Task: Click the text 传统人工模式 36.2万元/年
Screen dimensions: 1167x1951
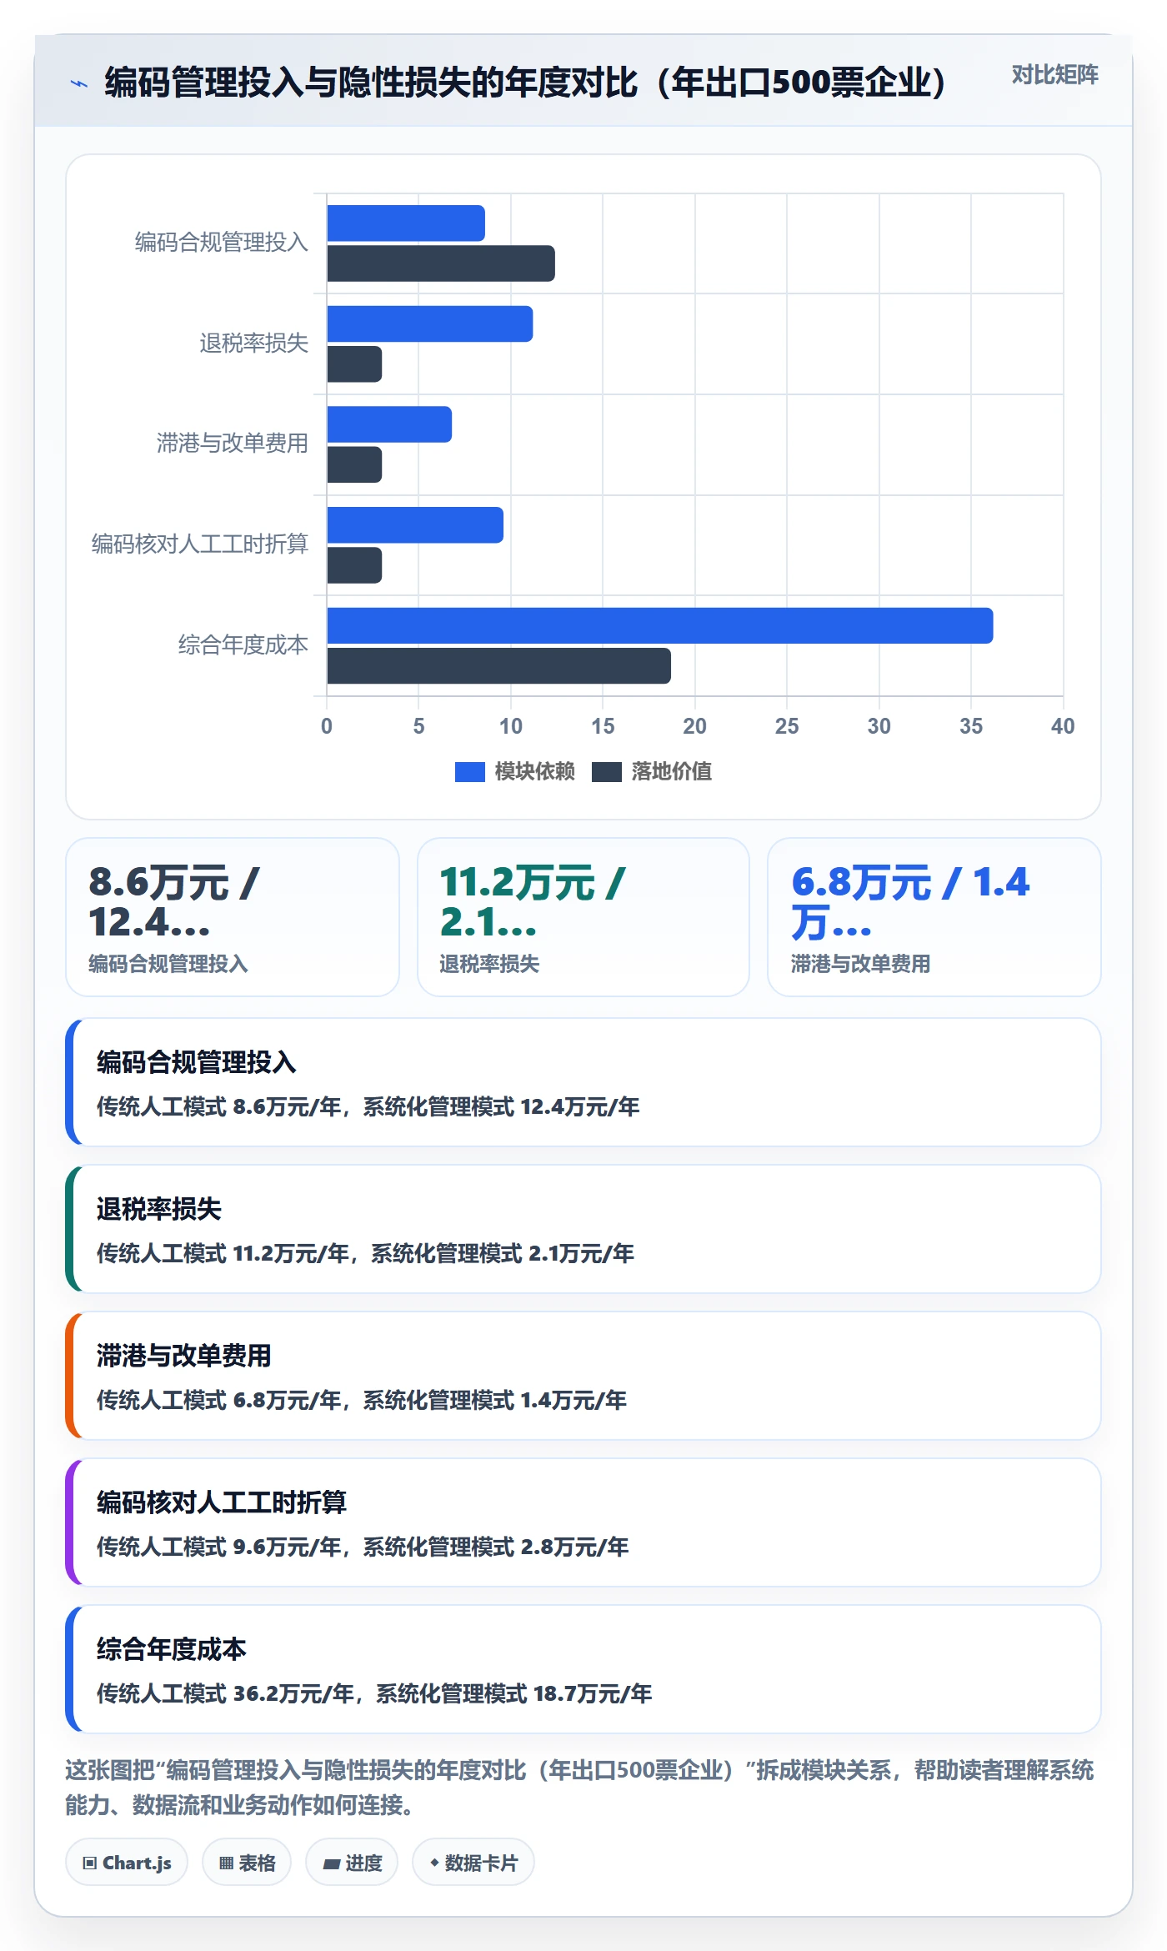Action: (225, 1693)
